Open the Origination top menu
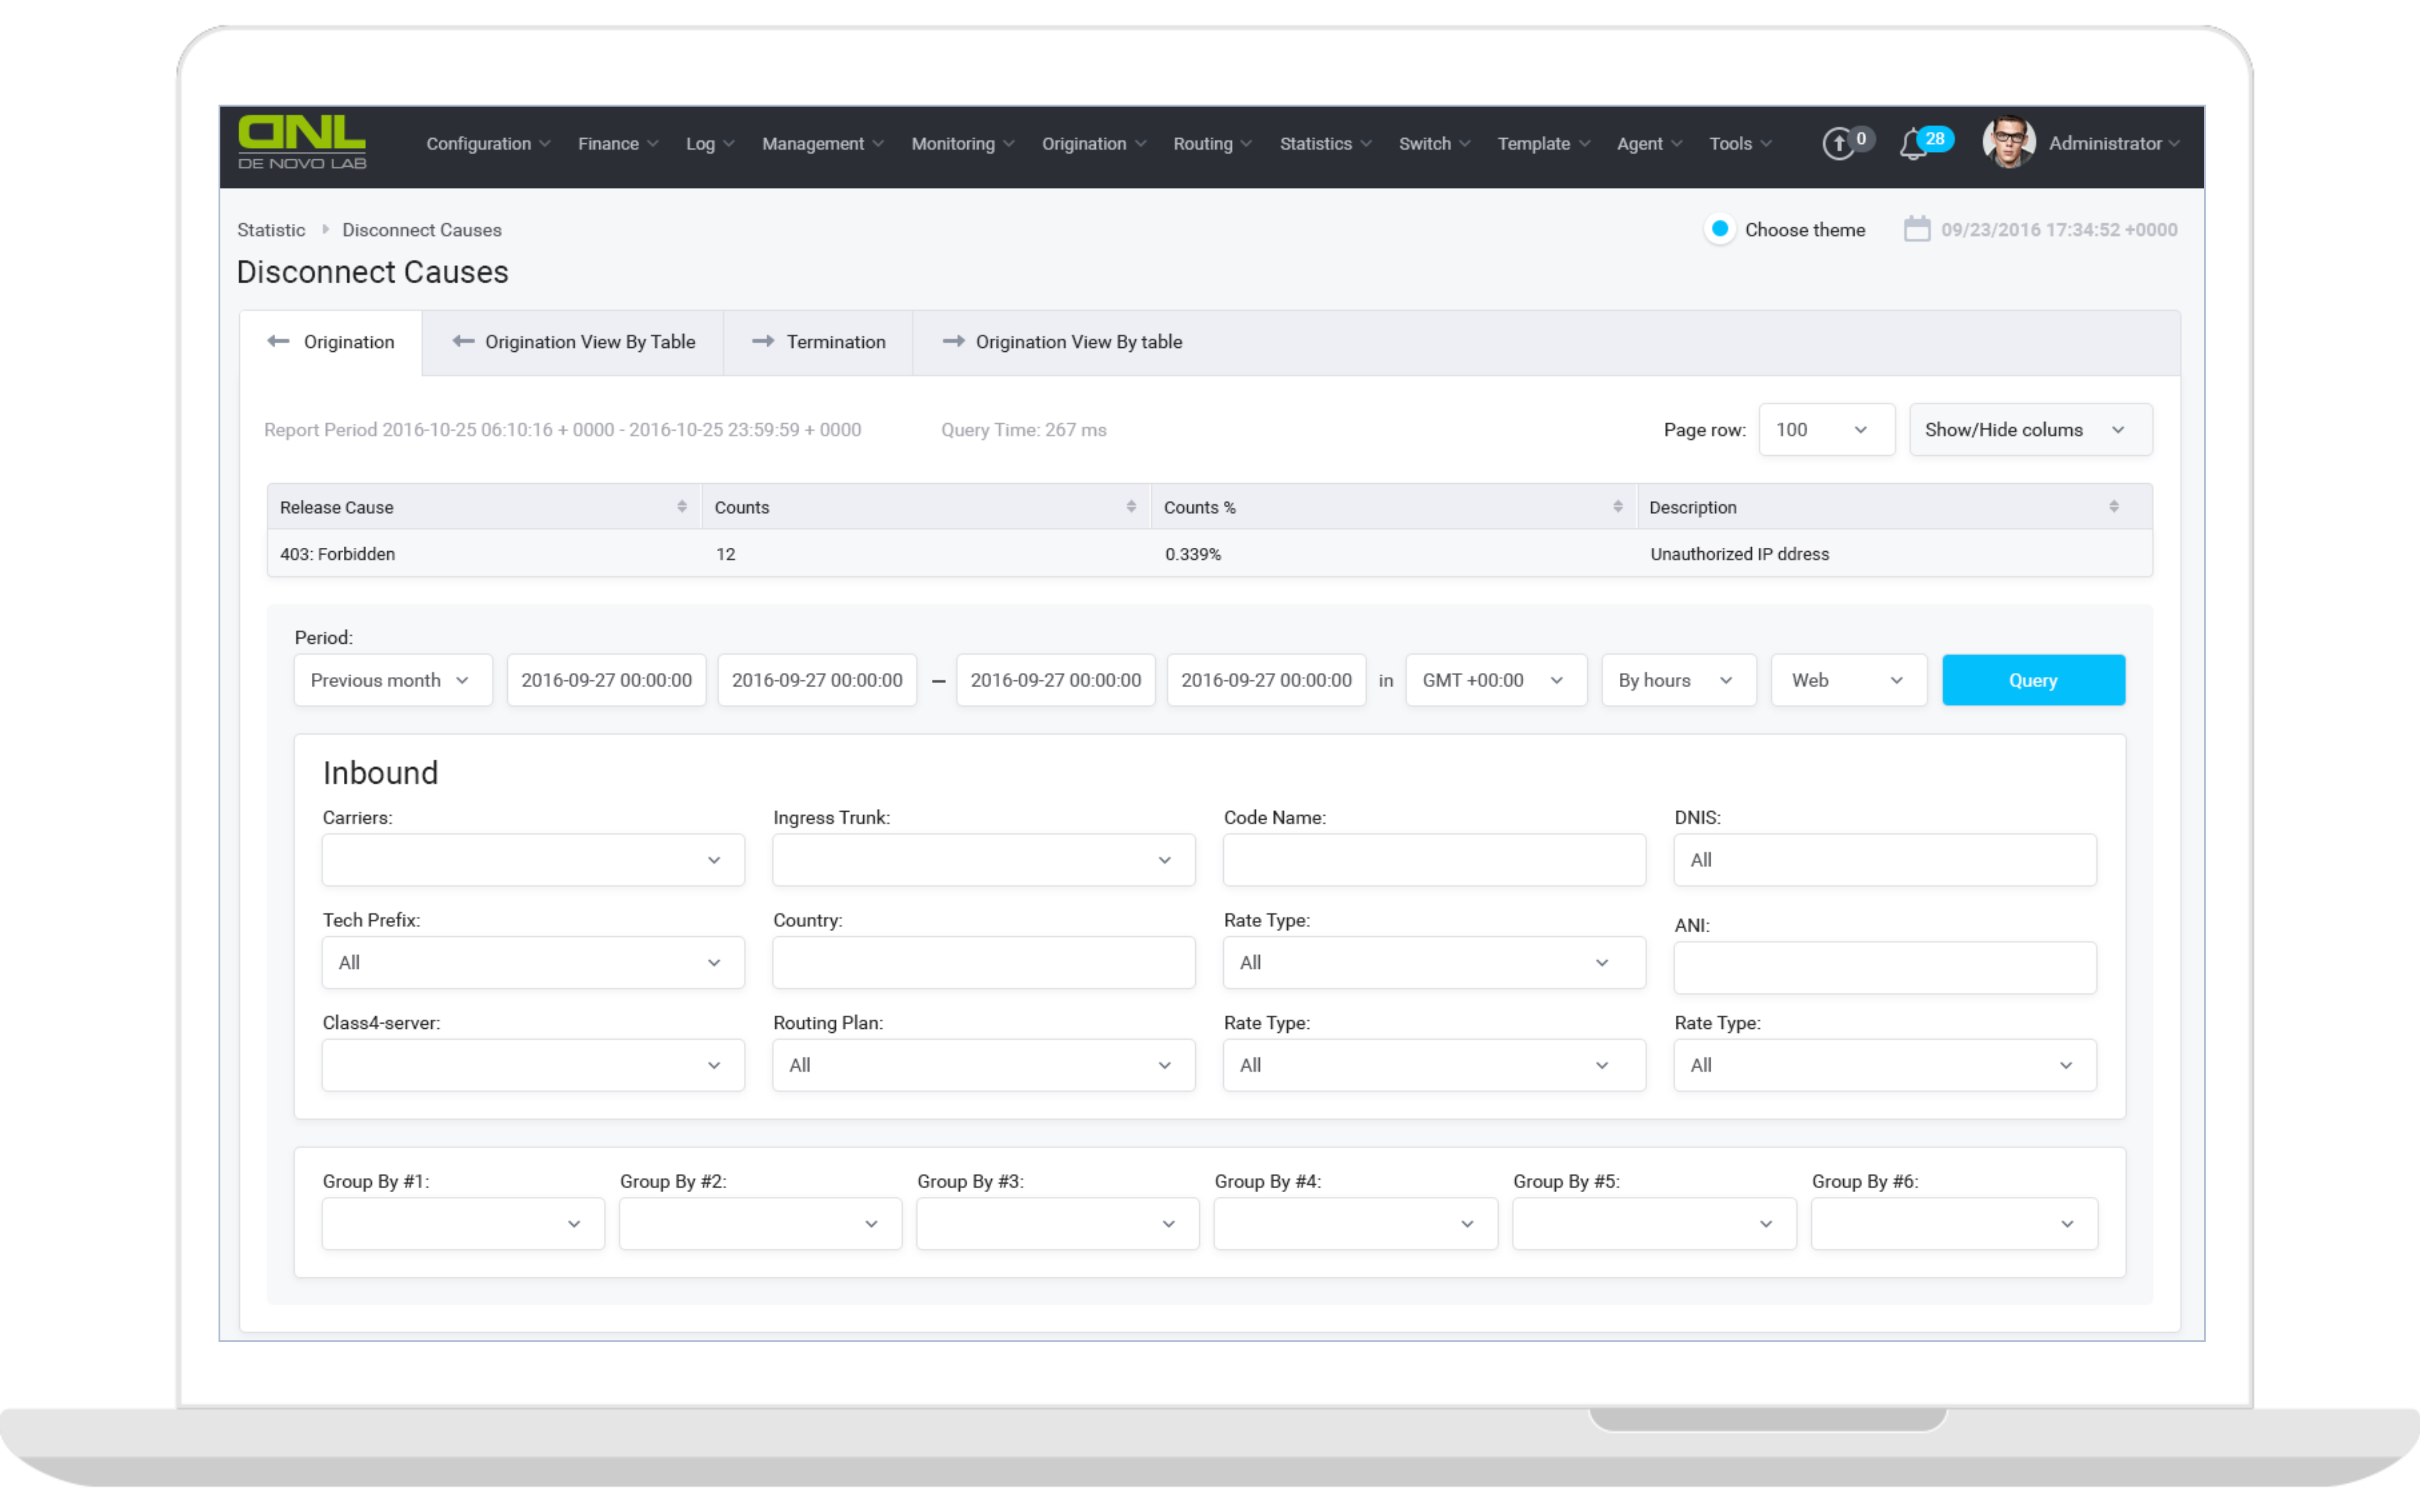Viewport: 2420px width, 1512px height. pos(1094,144)
